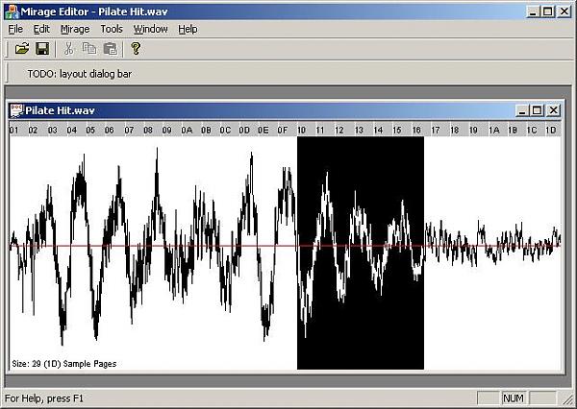
Task: Open the Window menu
Action: [x=151, y=29]
